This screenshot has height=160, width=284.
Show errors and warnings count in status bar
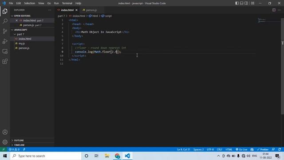14,149
